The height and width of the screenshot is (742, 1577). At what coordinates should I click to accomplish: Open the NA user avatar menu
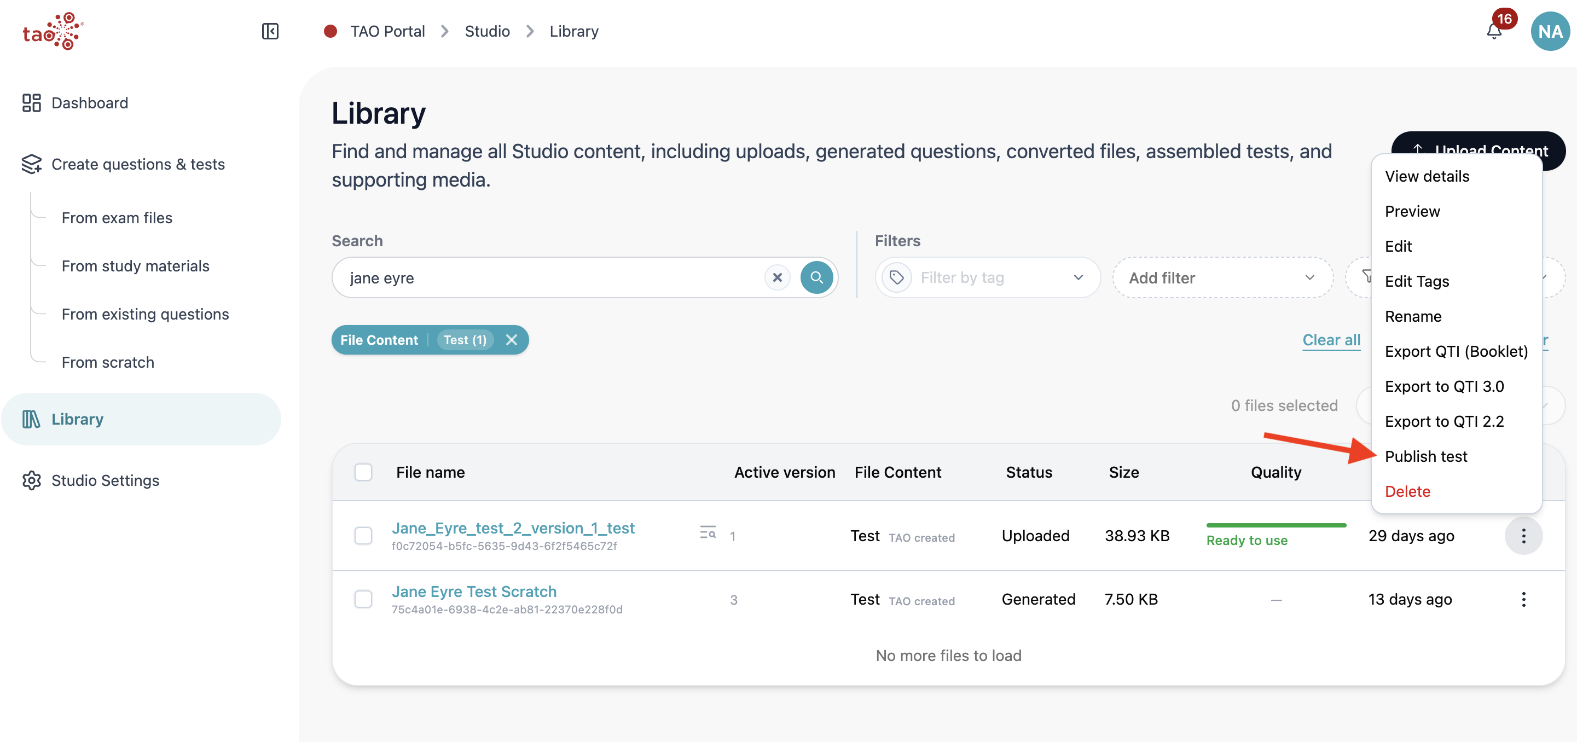pyautogui.click(x=1550, y=31)
